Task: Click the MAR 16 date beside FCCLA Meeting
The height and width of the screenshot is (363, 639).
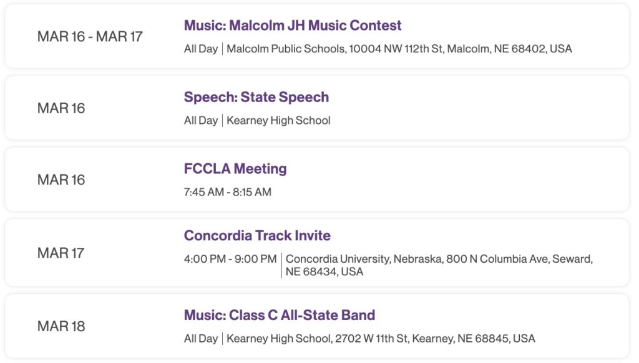Action: click(x=61, y=180)
